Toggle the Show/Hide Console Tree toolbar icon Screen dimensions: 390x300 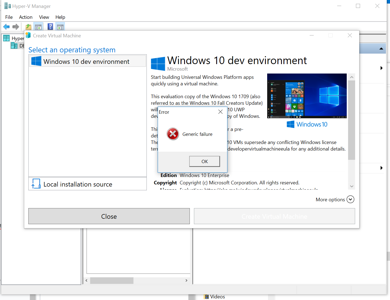pyautogui.click(x=38, y=26)
